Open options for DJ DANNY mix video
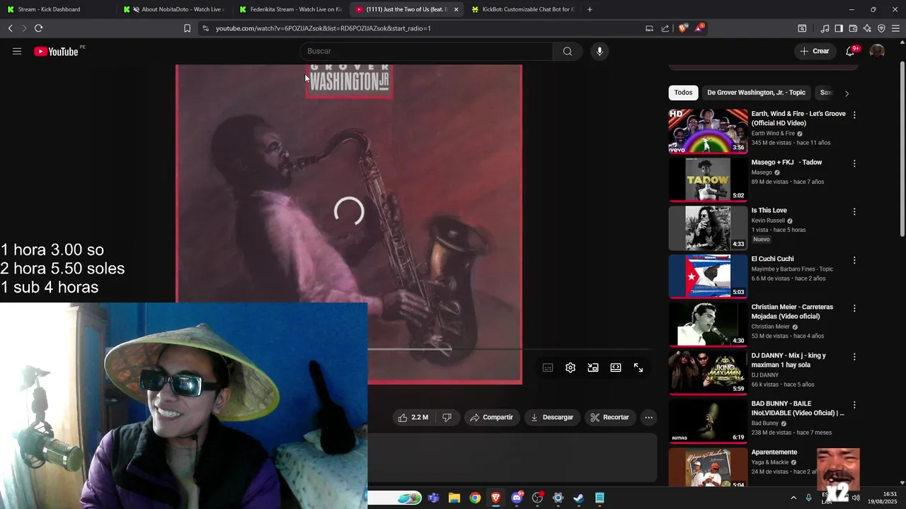The image size is (906, 509). pyautogui.click(x=854, y=357)
